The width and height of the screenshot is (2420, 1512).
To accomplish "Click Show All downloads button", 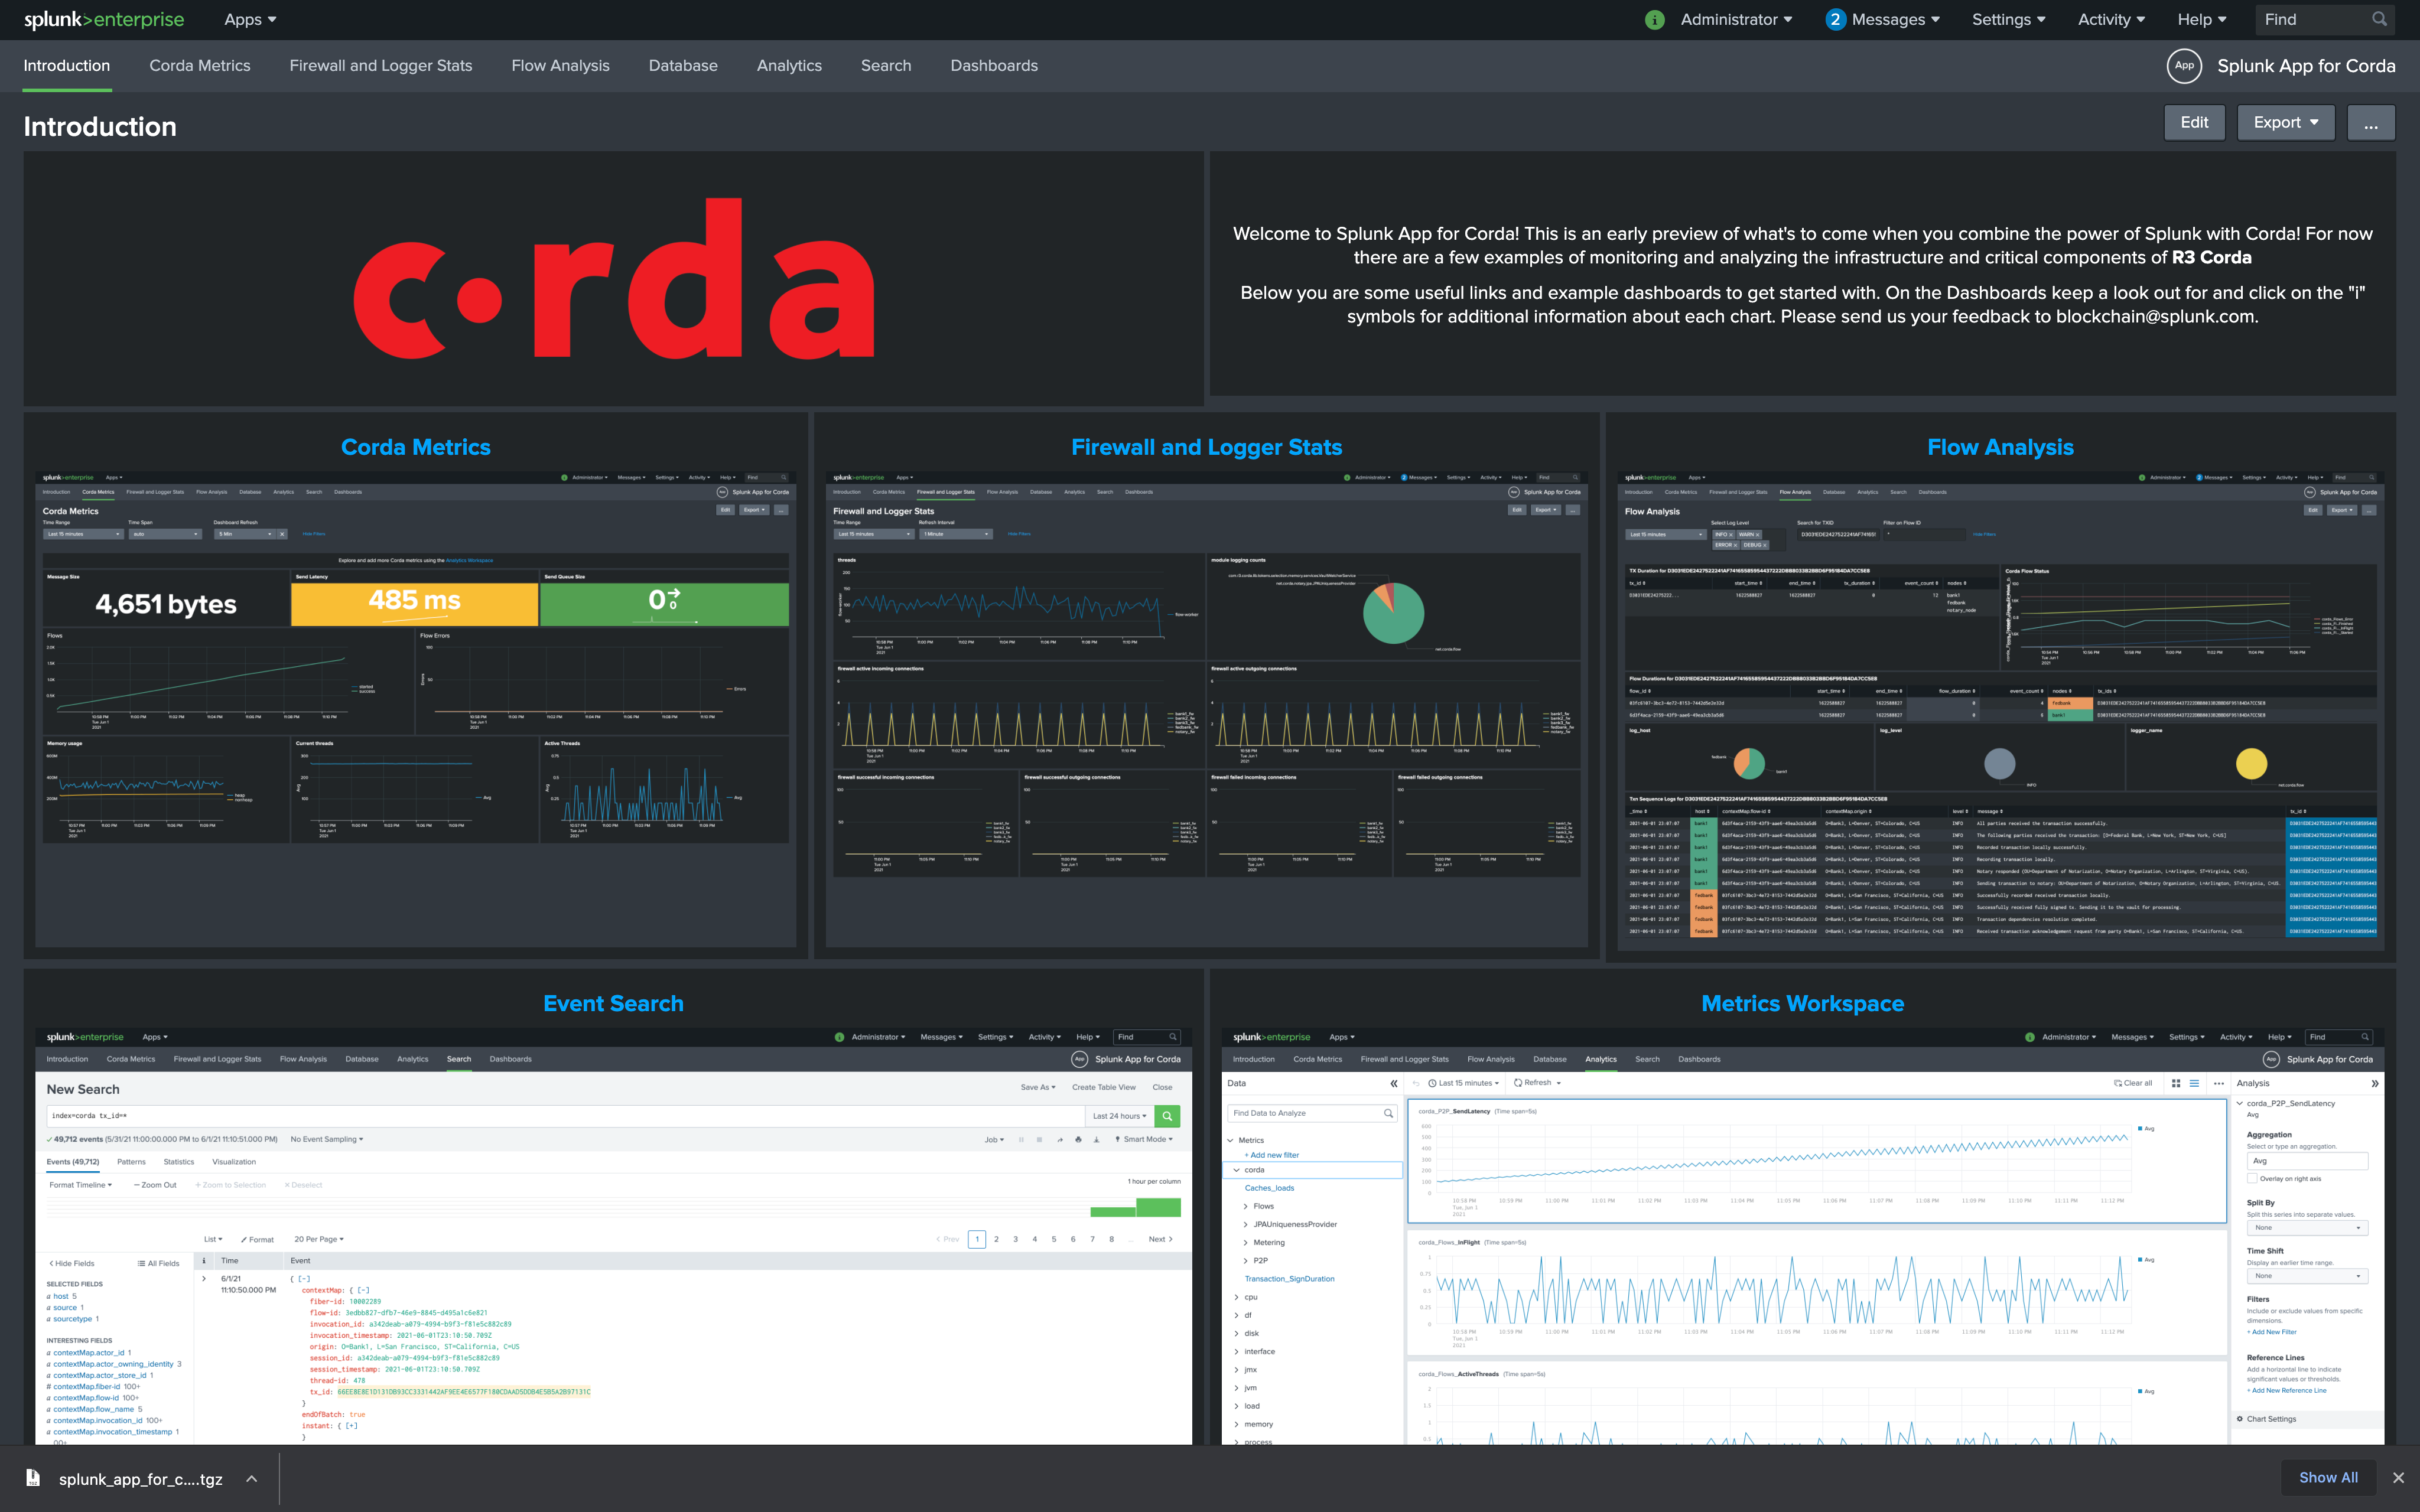I will (x=2328, y=1477).
